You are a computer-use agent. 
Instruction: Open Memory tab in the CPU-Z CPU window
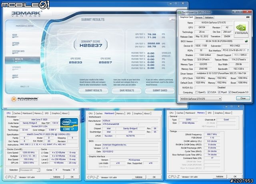point(38,113)
